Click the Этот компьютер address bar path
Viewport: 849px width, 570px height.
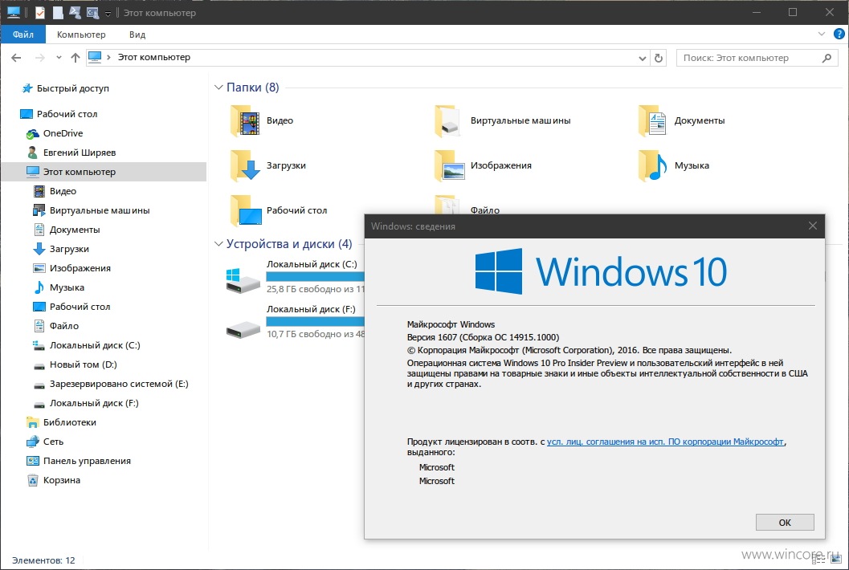(154, 57)
